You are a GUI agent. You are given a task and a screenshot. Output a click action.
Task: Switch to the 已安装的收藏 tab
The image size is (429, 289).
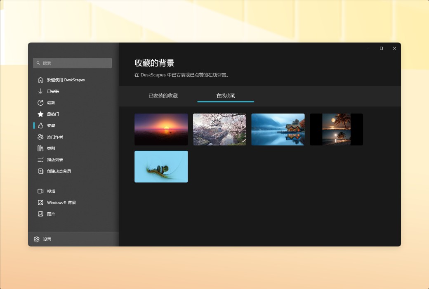pyautogui.click(x=164, y=95)
